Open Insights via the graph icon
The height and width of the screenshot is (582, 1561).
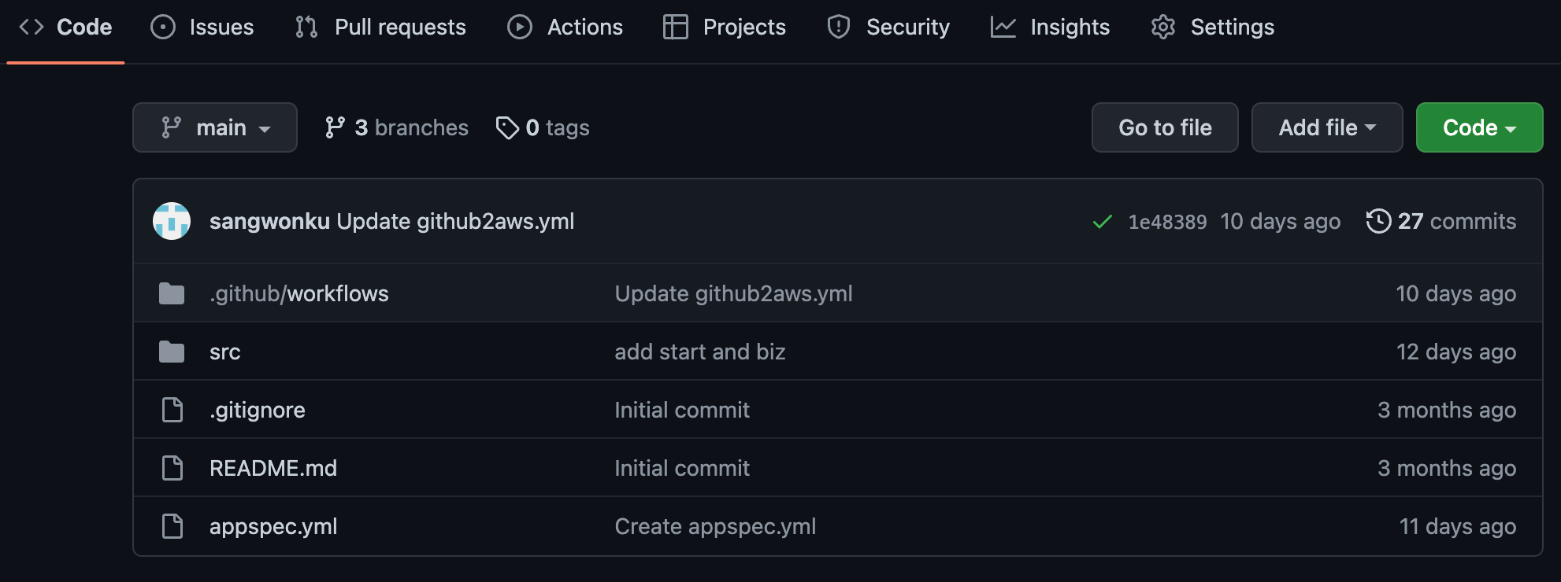click(x=1002, y=26)
